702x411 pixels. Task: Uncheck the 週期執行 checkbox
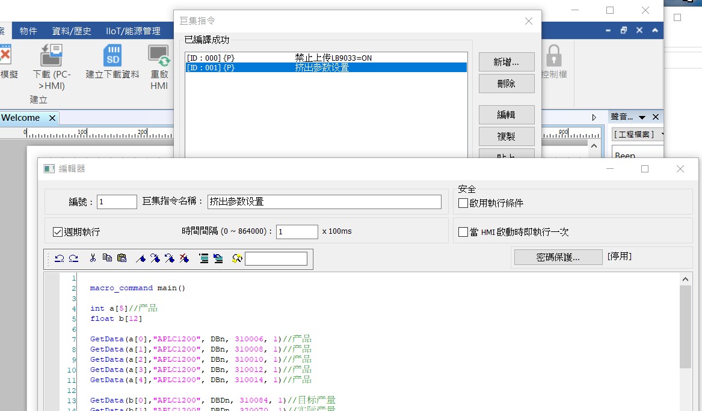click(x=58, y=232)
